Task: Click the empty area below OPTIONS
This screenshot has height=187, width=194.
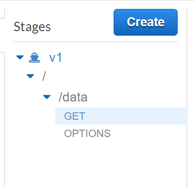Action: (96, 163)
